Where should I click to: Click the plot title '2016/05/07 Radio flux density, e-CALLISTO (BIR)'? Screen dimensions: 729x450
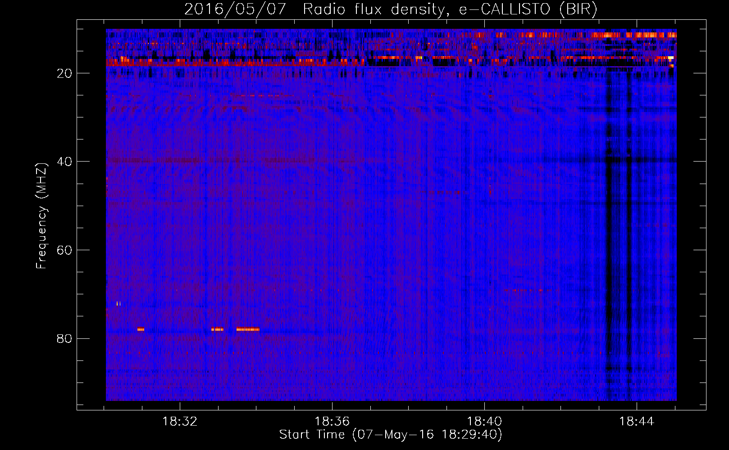pyautogui.click(x=391, y=9)
